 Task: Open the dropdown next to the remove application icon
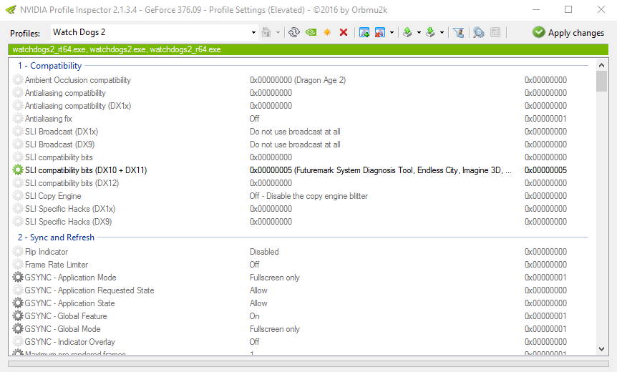point(392,33)
